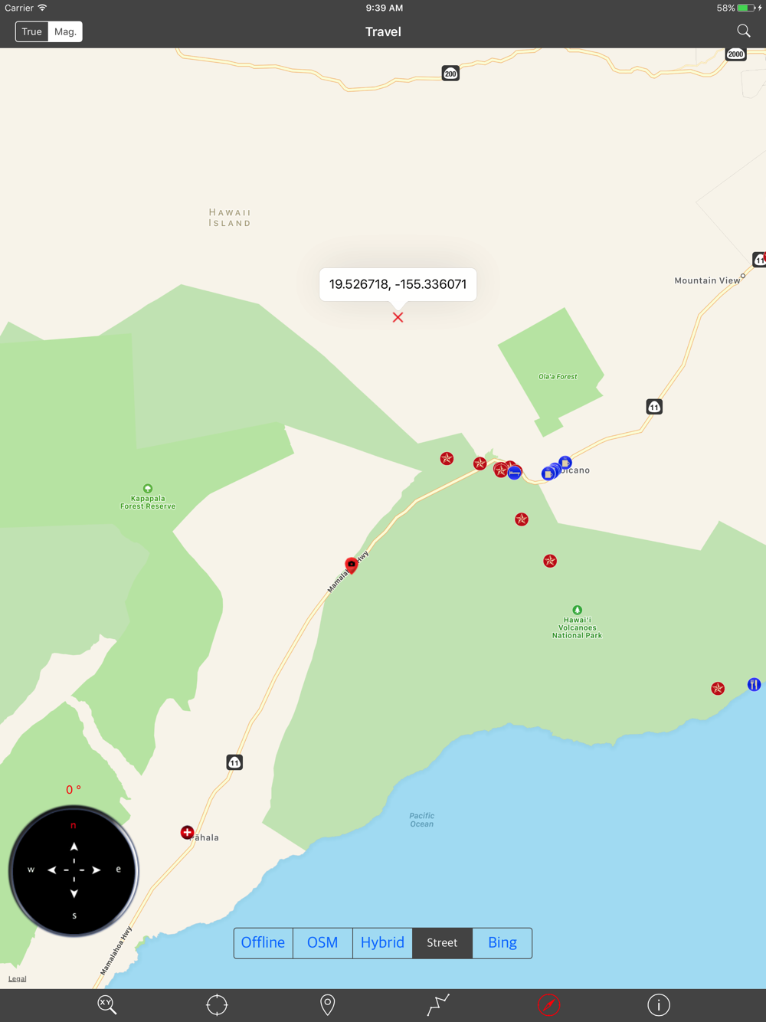Tap the blue restaurant fork marker

coord(754,684)
